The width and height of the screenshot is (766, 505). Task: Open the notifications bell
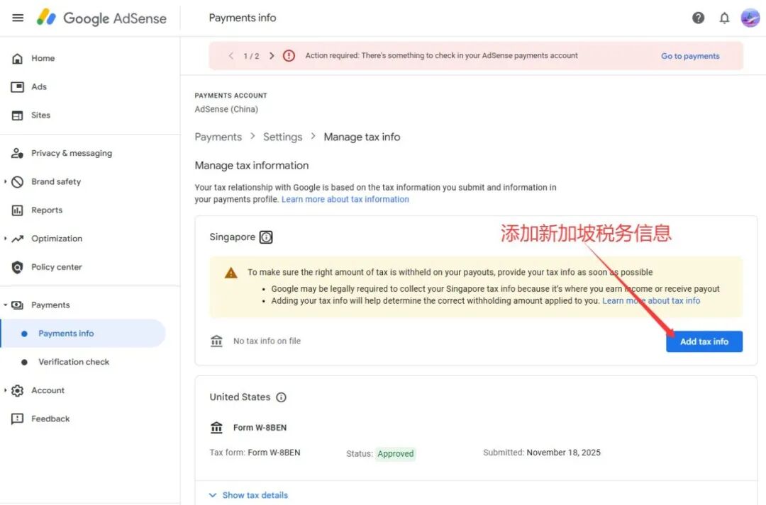point(724,18)
